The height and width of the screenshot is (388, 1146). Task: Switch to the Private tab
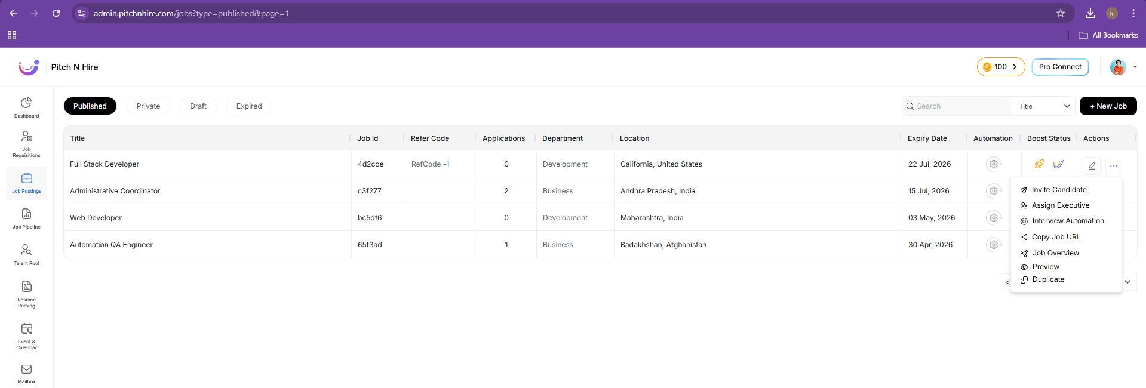point(148,106)
